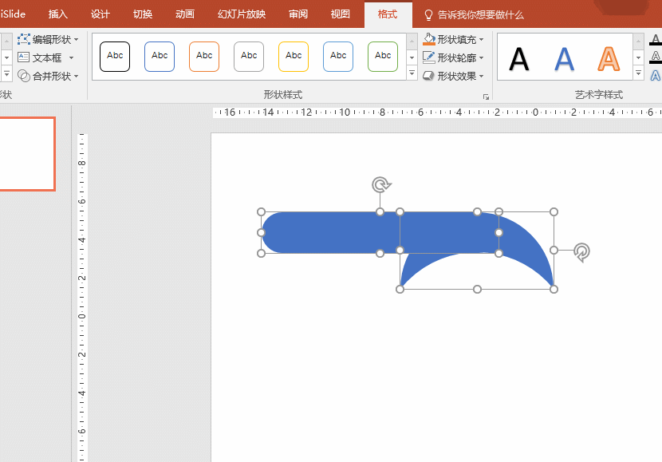The image size is (662, 462).
Task: Click the rotation handle above the rounded rectangle
Action: (x=380, y=185)
